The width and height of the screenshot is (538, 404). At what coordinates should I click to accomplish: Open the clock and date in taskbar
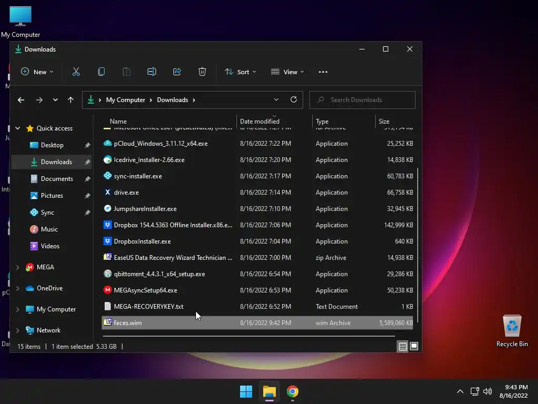pos(514,391)
